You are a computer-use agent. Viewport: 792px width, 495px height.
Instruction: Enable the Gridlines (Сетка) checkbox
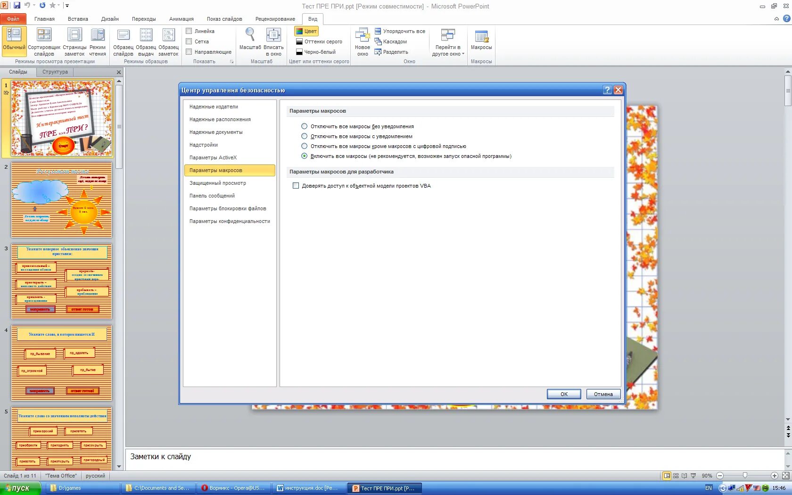pyautogui.click(x=189, y=41)
